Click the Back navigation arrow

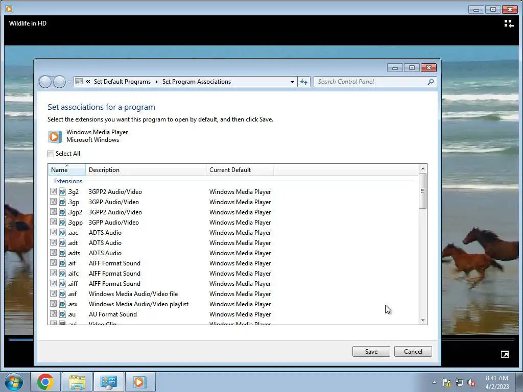pos(45,82)
